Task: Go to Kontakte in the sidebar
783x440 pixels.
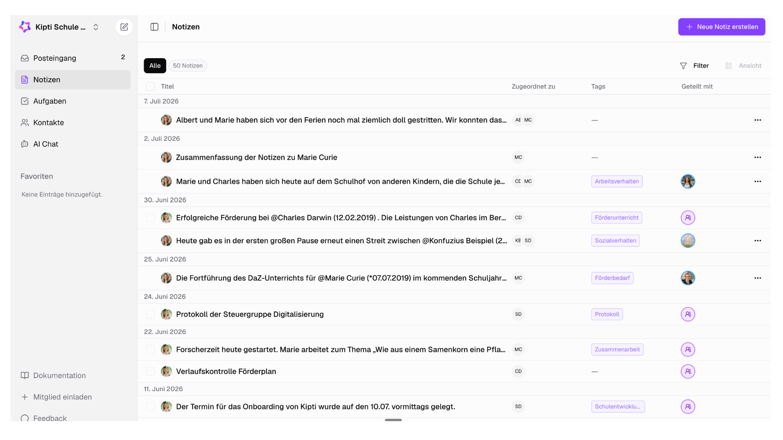Action: coord(73,123)
